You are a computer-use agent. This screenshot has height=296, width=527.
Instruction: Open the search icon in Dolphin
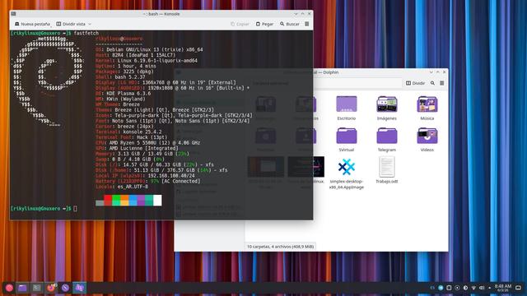[432, 83]
